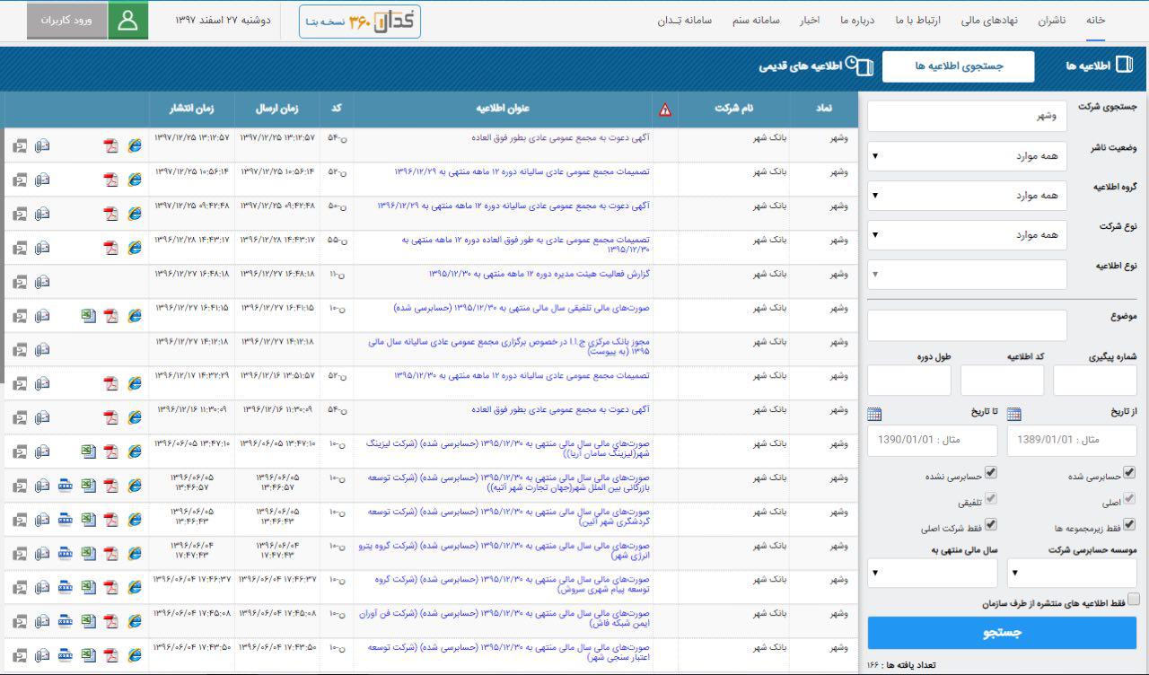The image size is (1149, 675).
Task: Open the calendar picker for تا تاریخ
Action: click(874, 414)
